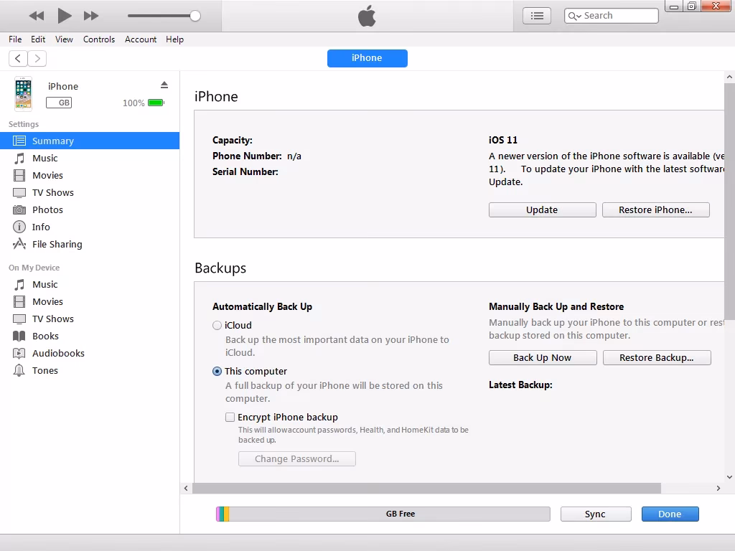735x551 pixels.
Task: Open the Music section under Settings
Action: pyautogui.click(x=46, y=158)
